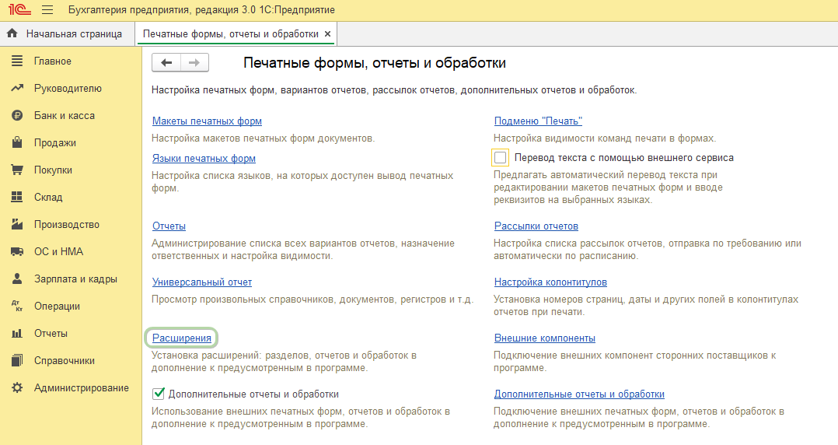The height and width of the screenshot is (445, 838).
Task: Click the Отчеты bar chart icon
Action: pyautogui.click(x=17, y=333)
